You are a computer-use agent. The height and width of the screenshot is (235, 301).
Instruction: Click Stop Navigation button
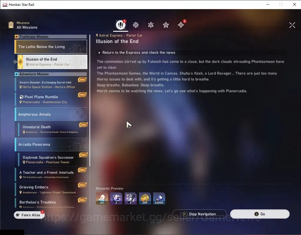pos(199,214)
